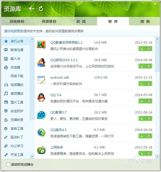Go back with the left arrow icon
The image size is (161, 172).
[x=32, y=8]
